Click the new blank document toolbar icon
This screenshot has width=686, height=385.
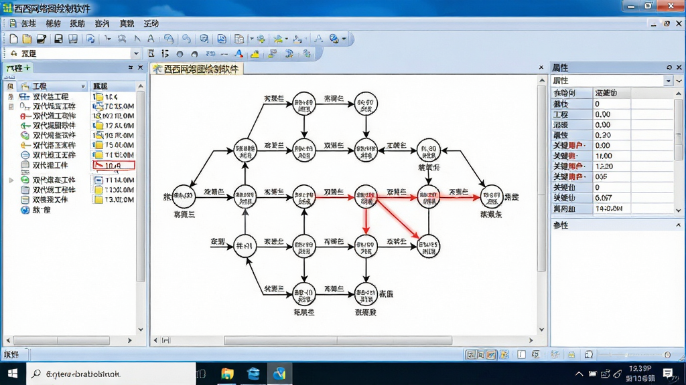coord(13,39)
